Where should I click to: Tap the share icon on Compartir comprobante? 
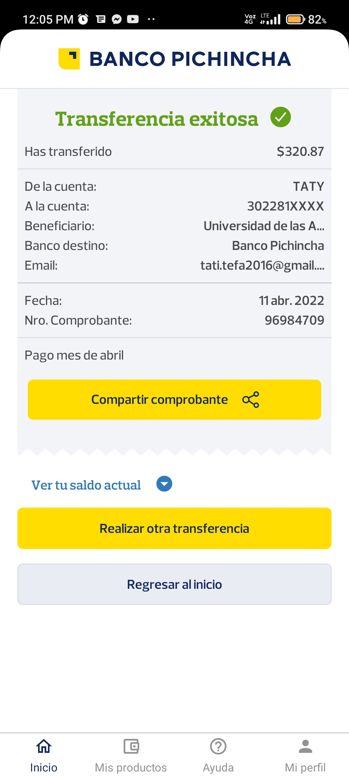[x=251, y=400]
